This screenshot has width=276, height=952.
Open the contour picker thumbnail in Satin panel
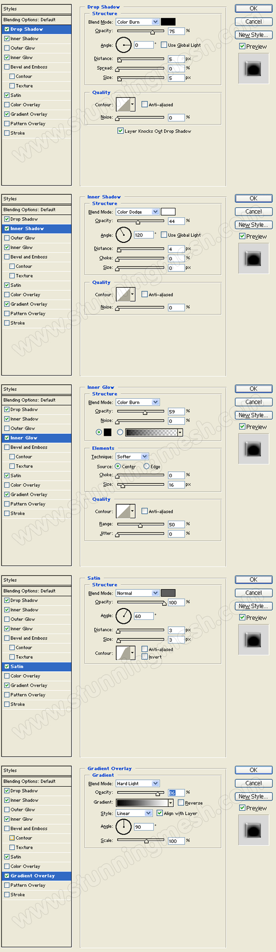coord(123,653)
